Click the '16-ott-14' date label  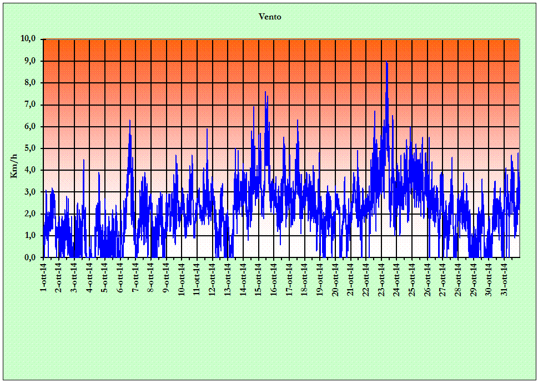tap(274, 279)
